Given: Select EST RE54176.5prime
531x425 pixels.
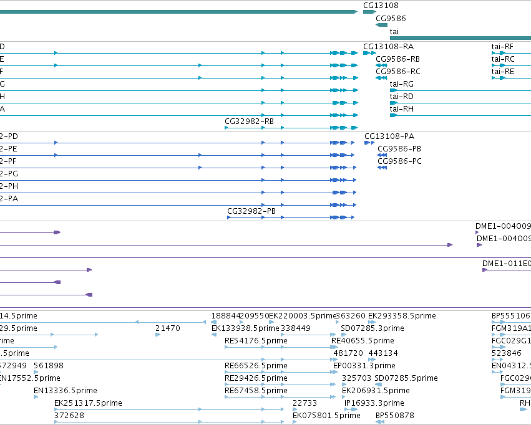Looking at the screenshot, I should point(256,341).
